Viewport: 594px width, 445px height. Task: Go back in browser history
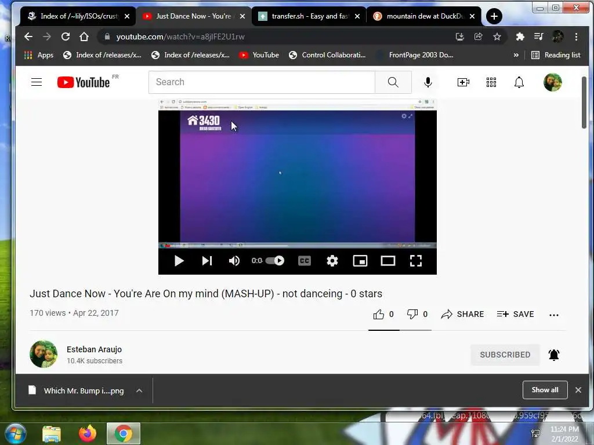click(x=28, y=37)
